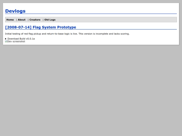Image resolution: width=182 pixels, height=136 pixels.
Task: Select the post description paragraph beginning 'Initial testing'
Action: 67,34
